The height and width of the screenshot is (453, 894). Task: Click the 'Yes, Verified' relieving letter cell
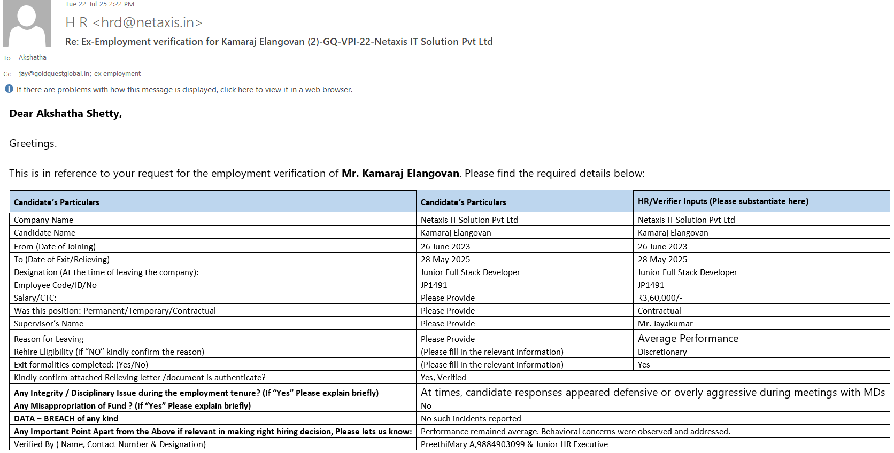(x=443, y=378)
